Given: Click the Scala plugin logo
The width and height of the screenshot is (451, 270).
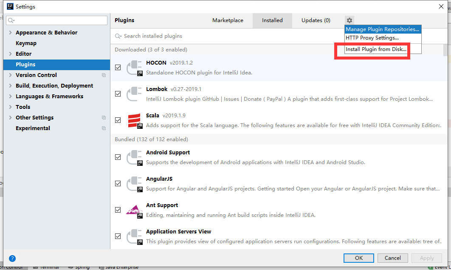Looking at the screenshot, I should 135,121.
